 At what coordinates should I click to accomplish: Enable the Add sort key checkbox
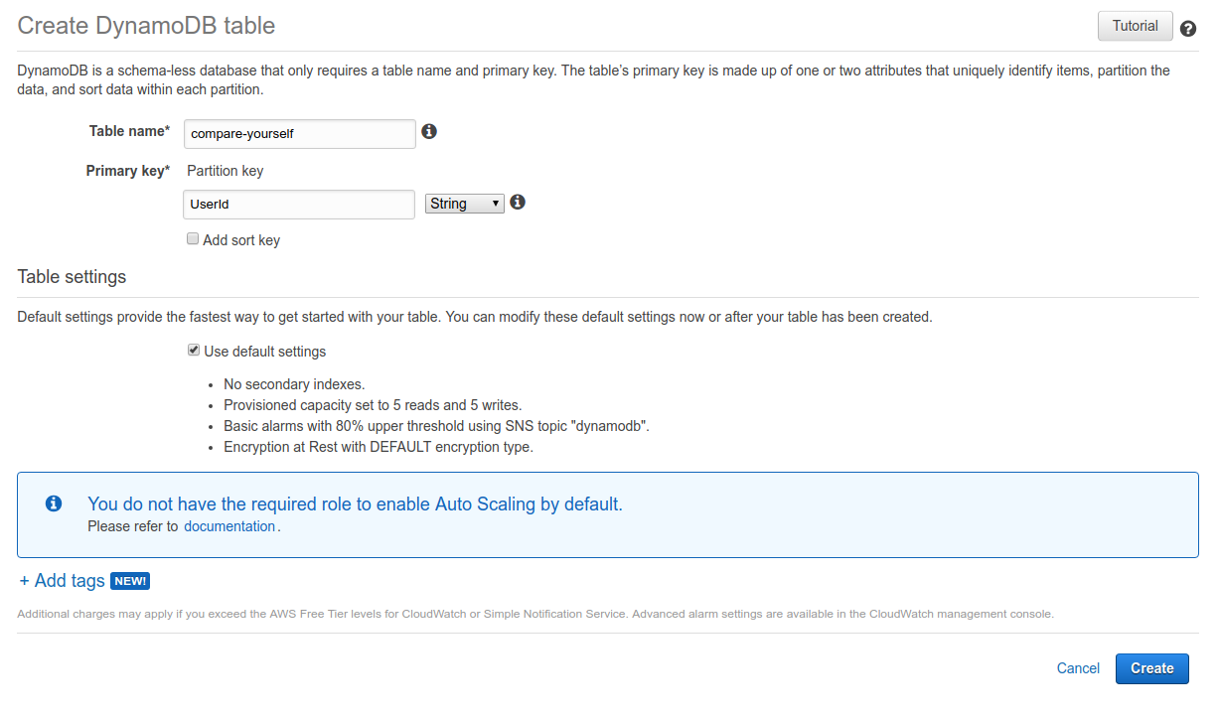click(193, 239)
